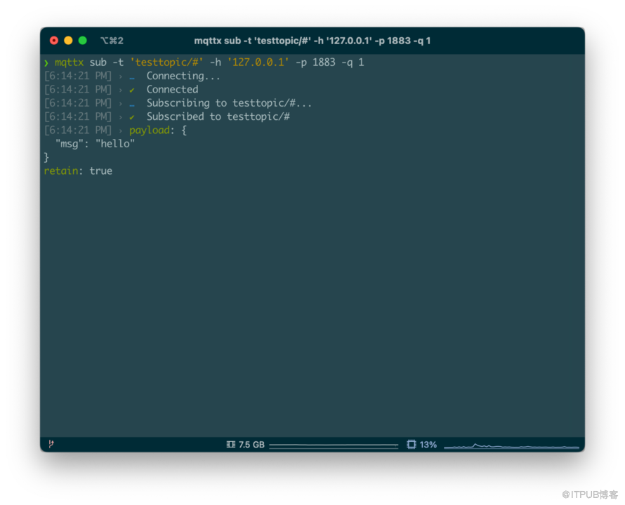Click the green prompt chevron before mqttx
This screenshot has width=625, height=505.
tap(46, 63)
